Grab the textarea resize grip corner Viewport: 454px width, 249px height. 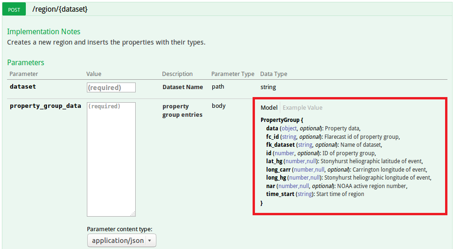click(x=133, y=214)
